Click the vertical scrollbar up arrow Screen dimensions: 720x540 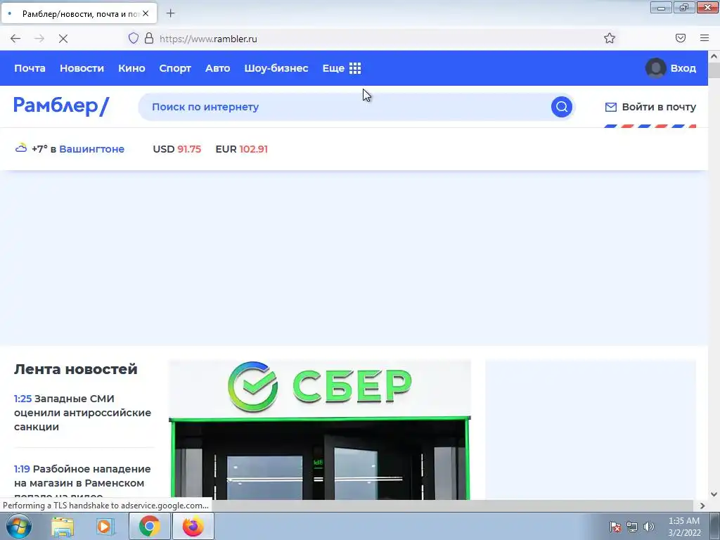[714, 56]
